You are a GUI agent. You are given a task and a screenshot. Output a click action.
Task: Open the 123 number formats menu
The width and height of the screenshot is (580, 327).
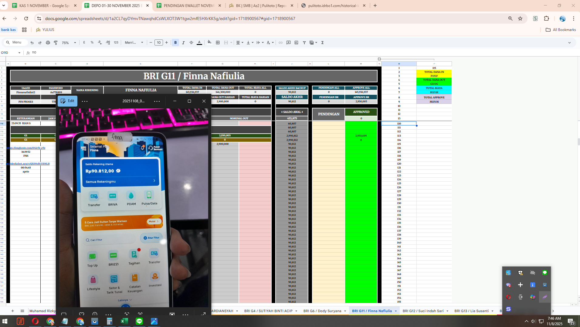(x=116, y=43)
